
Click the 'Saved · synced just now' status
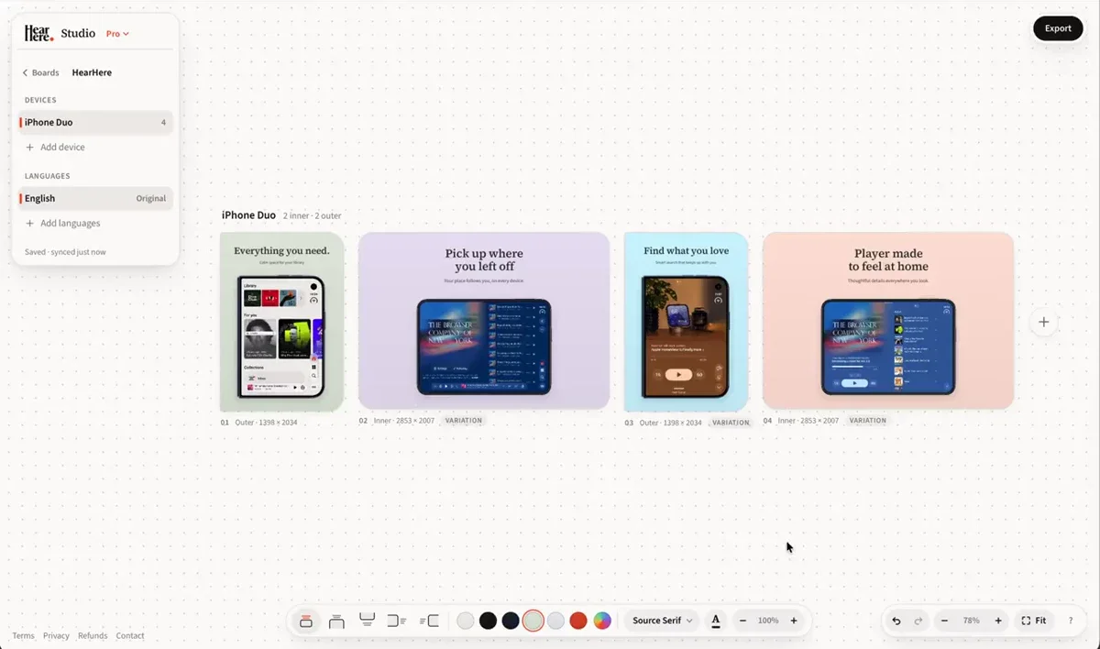65,252
